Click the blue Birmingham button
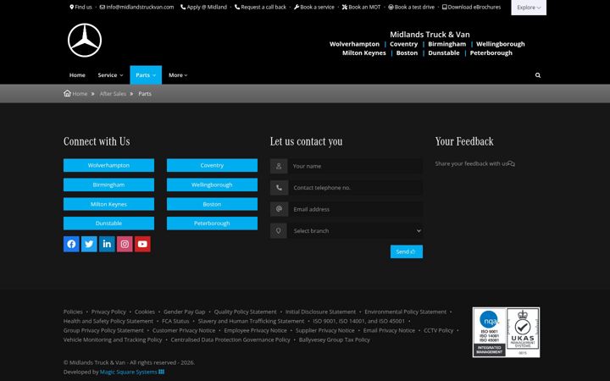This screenshot has height=381, width=610. (x=108, y=185)
